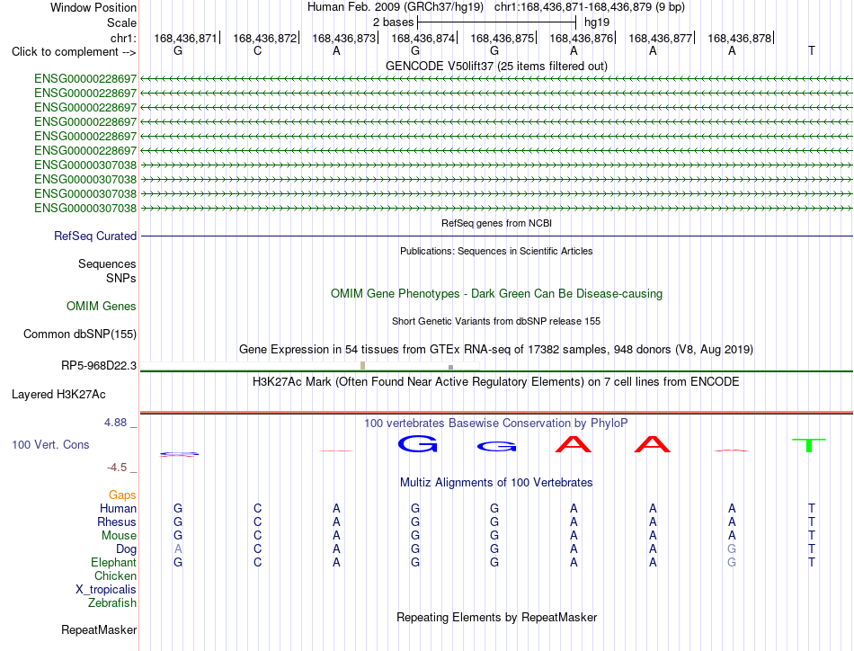Click the large blue G PhyloP logo letter
Image resolution: width=854 pixels, height=651 pixels.
[x=417, y=444]
